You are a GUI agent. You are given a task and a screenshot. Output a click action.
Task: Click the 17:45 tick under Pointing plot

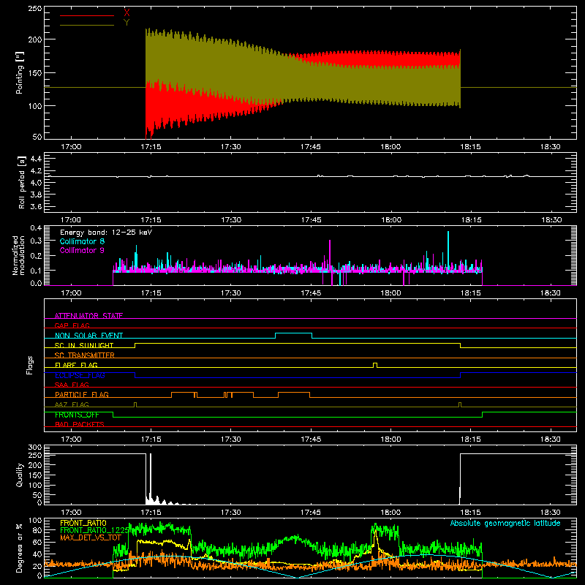[310, 147]
